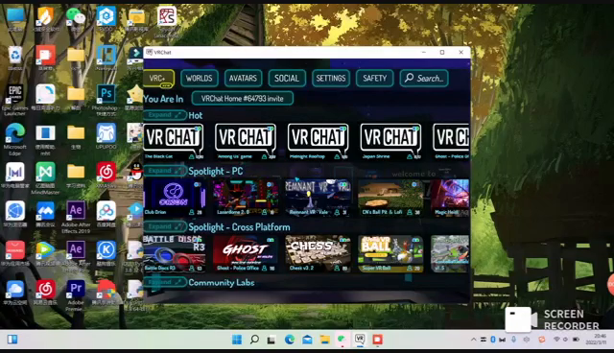Viewport: 614px width, 353px height.
Task: Open Magic Heist world thumbnail
Action: [x=450, y=198]
